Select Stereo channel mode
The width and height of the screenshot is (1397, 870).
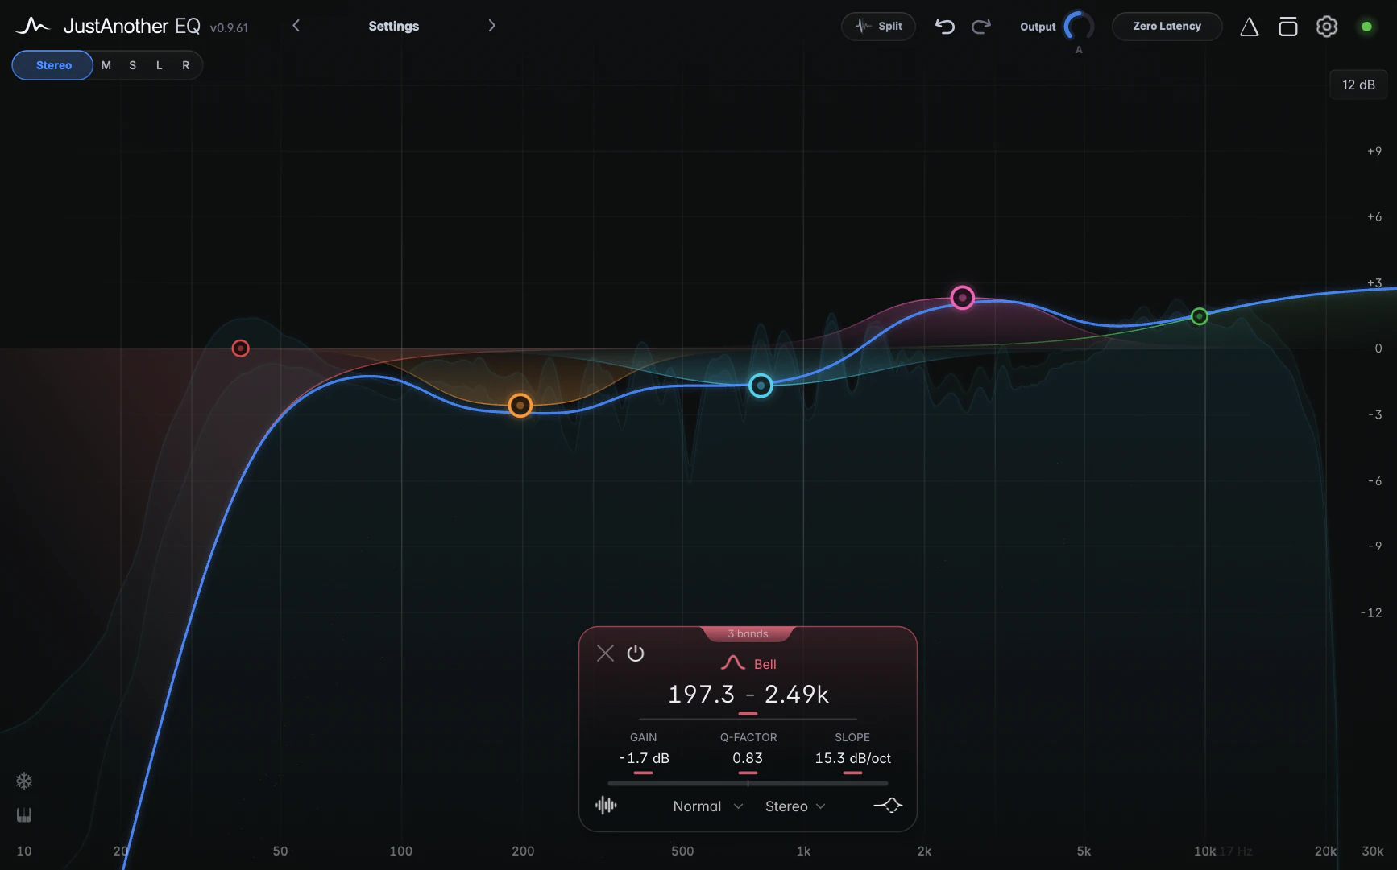(53, 65)
